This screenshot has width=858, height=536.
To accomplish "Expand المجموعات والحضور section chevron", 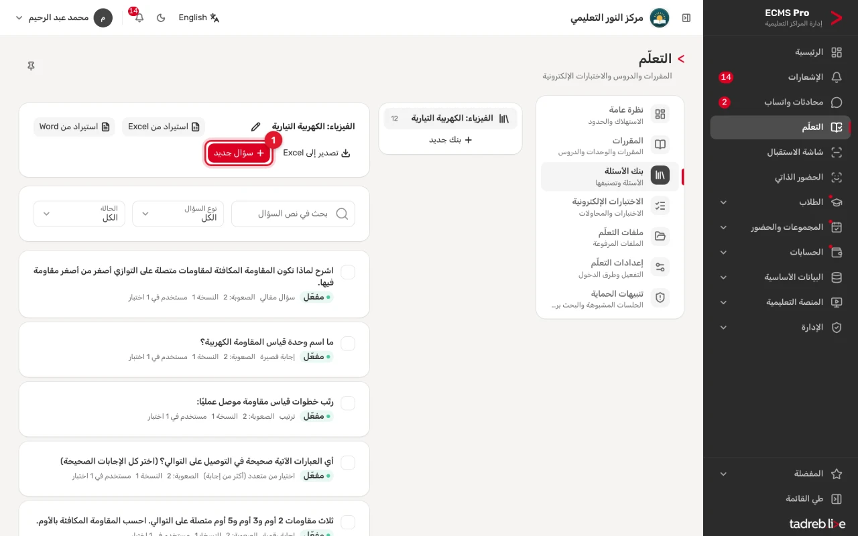I will point(723,227).
